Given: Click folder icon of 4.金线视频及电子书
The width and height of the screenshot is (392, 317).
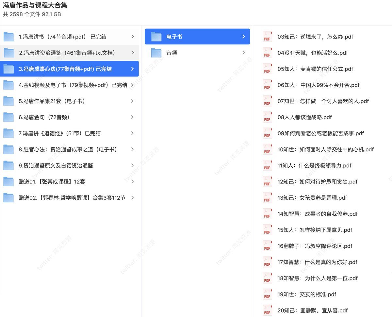Looking at the screenshot, I should (9, 85).
